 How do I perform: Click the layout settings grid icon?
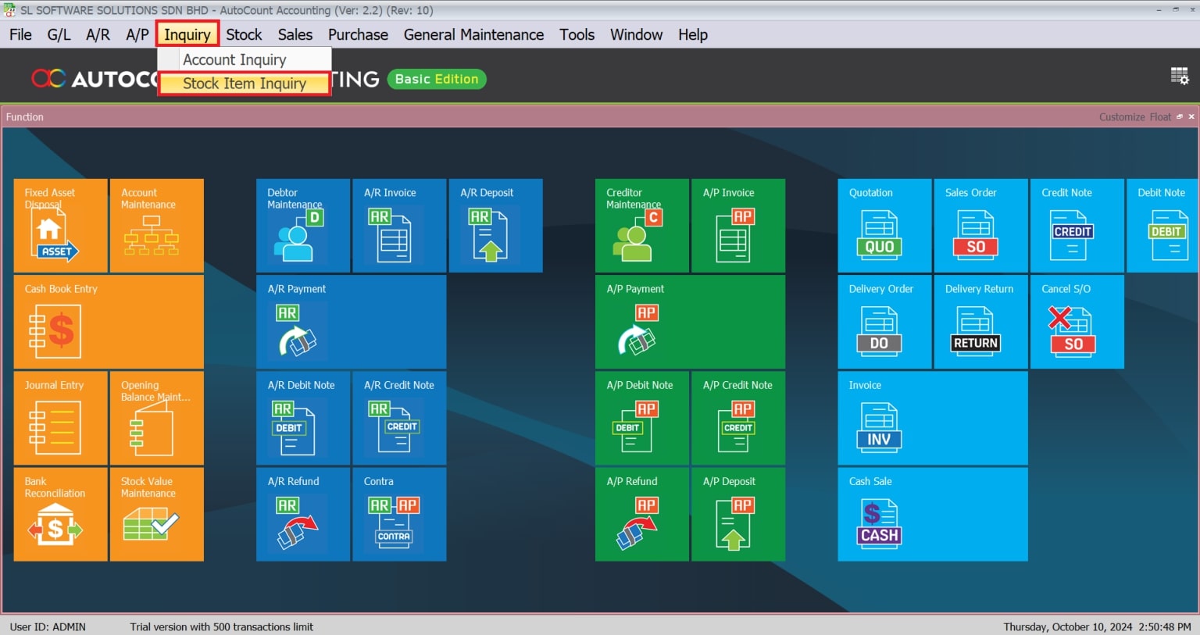pyautogui.click(x=1179, y=76)
